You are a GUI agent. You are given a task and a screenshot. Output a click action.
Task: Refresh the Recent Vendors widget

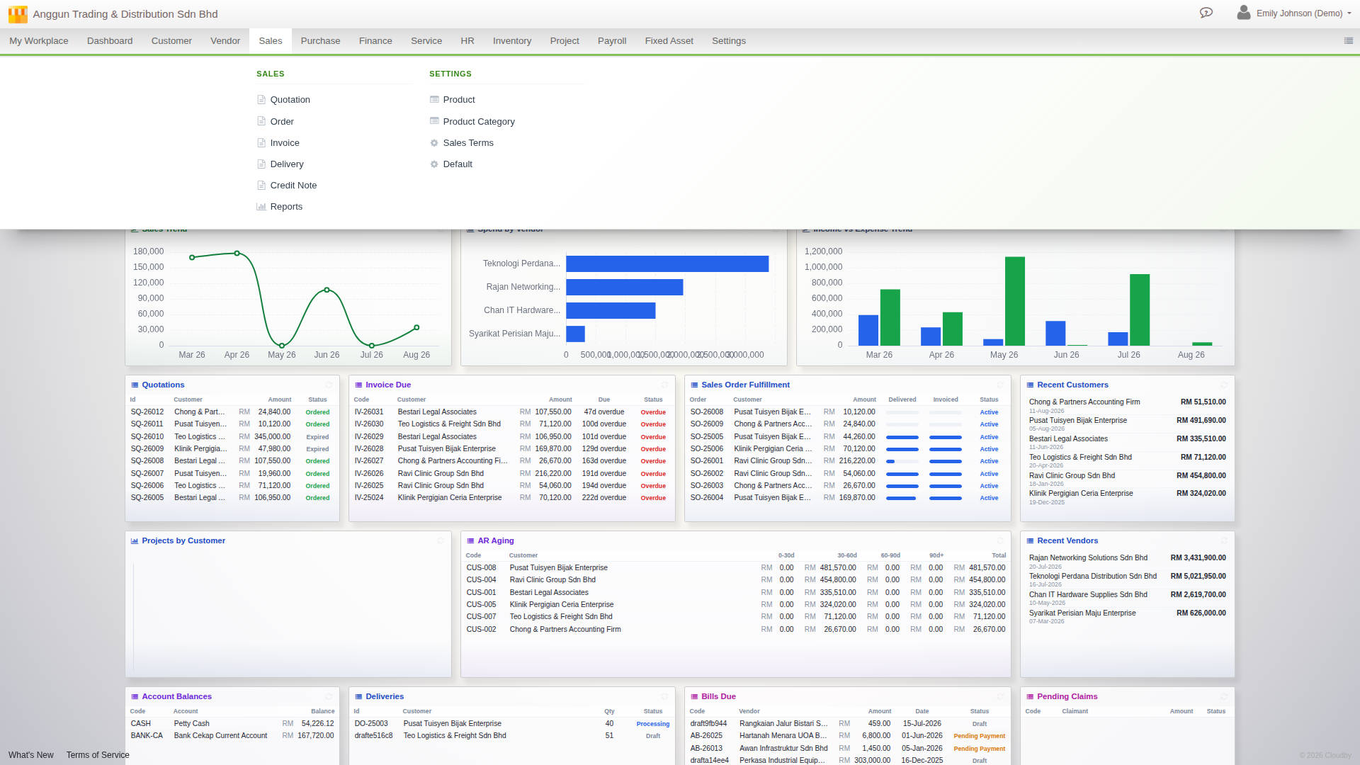point(1224,541)
